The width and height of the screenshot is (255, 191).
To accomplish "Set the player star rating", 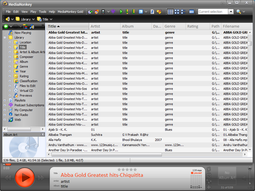I will tap(127, 170).
